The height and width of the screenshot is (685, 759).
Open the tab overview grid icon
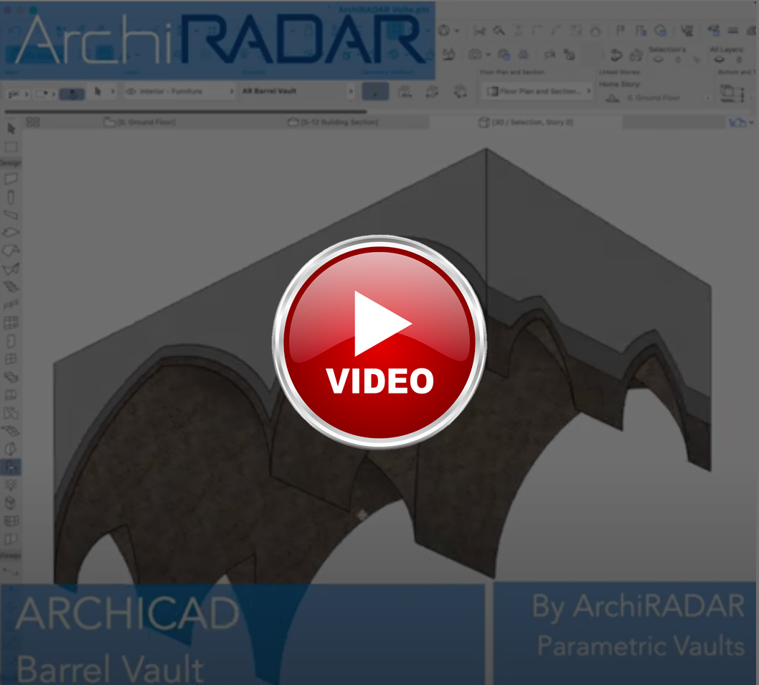tap(33, 123)
